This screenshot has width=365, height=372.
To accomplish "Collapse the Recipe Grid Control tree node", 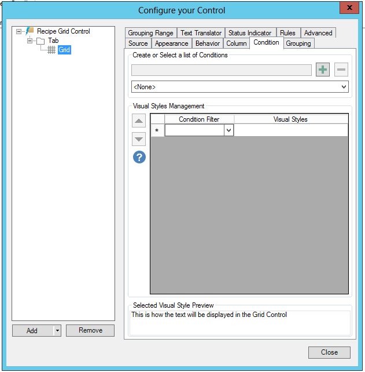I will pyautogui.click(x=19, y=31).
